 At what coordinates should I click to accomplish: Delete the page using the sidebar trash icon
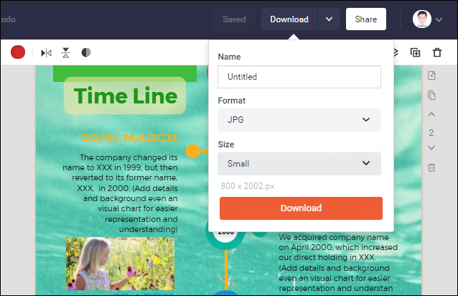click(x=431, y=167)
